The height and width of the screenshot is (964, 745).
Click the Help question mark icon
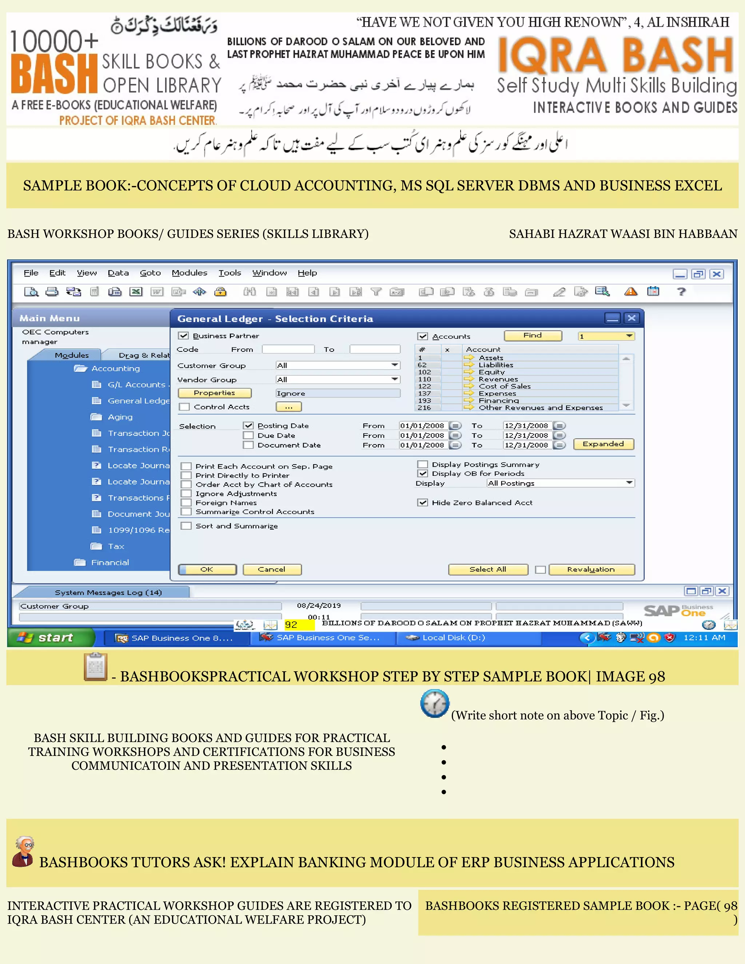(x=681, y=292)
